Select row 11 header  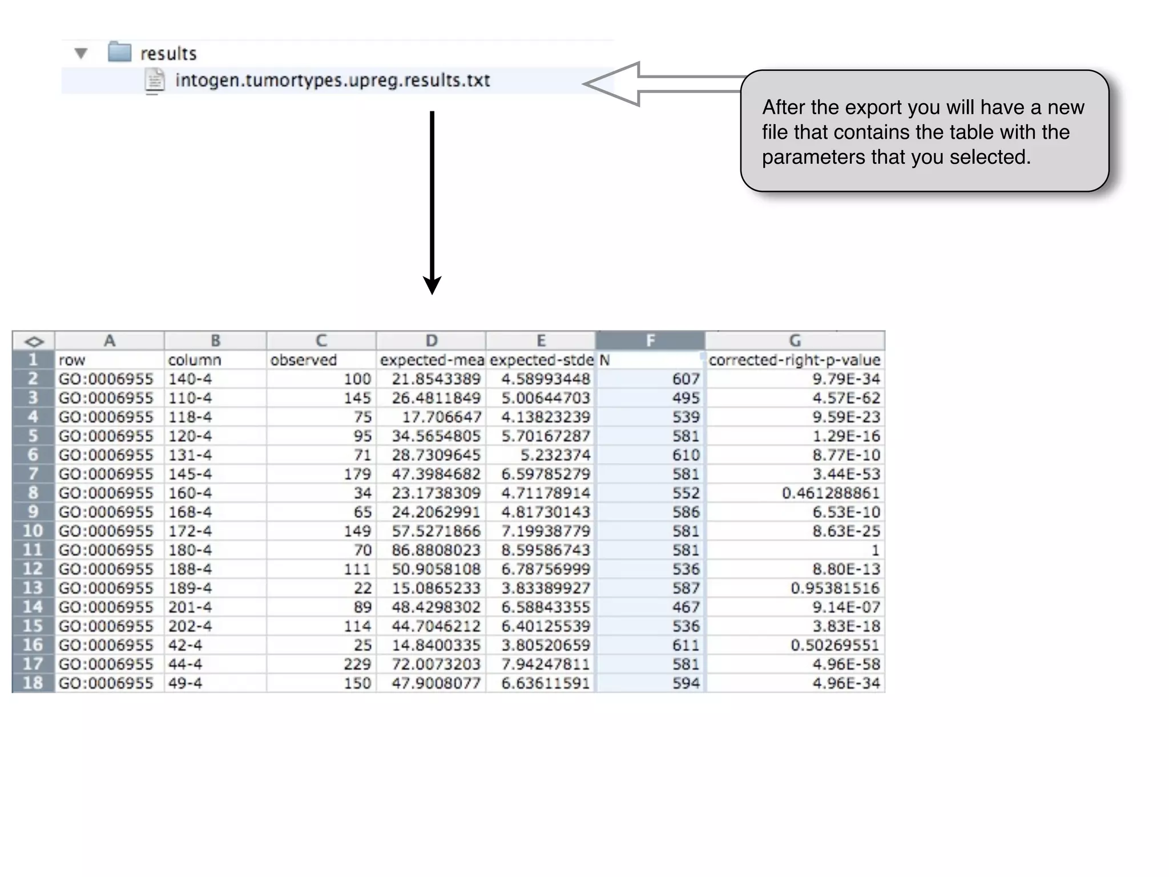click(34, 550)
